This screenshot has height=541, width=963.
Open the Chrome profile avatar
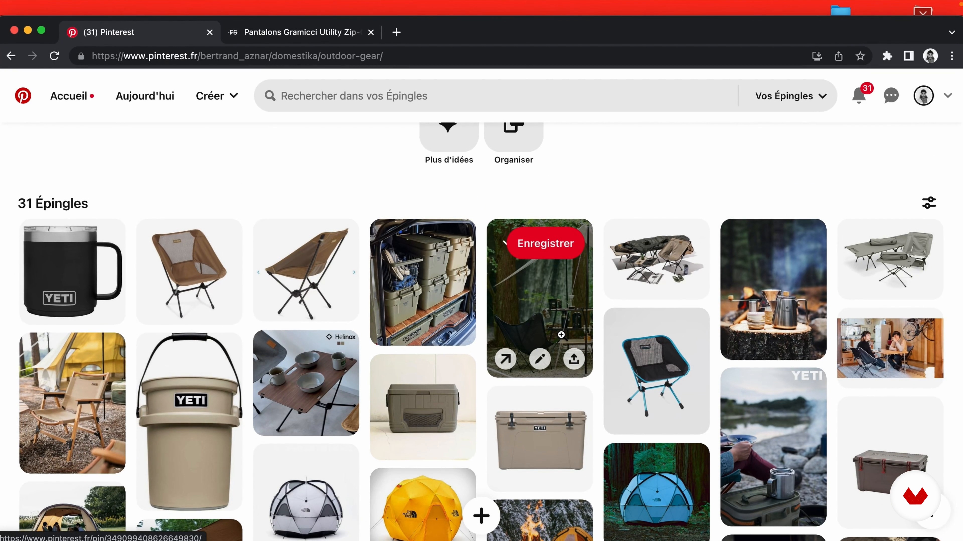pyautogui.click(x=930, y=56)
